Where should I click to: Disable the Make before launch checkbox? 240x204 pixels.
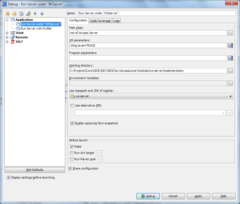pos(72,147)
